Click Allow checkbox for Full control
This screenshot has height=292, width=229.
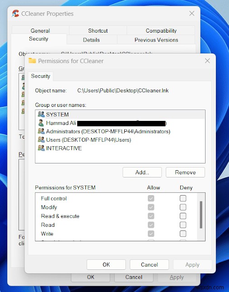coord(151,198)
